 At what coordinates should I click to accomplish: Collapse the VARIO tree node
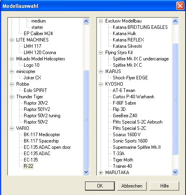point(11,128)
